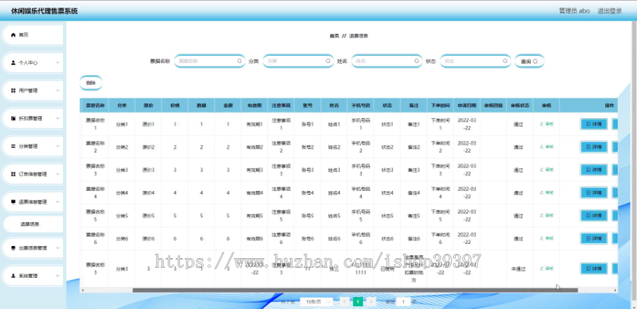Image resolution: width=637 pixels, height=309 pixels.
Task: Click the grid icon of 用户管理
Action: pyautogui.click(x=13, y=91)
